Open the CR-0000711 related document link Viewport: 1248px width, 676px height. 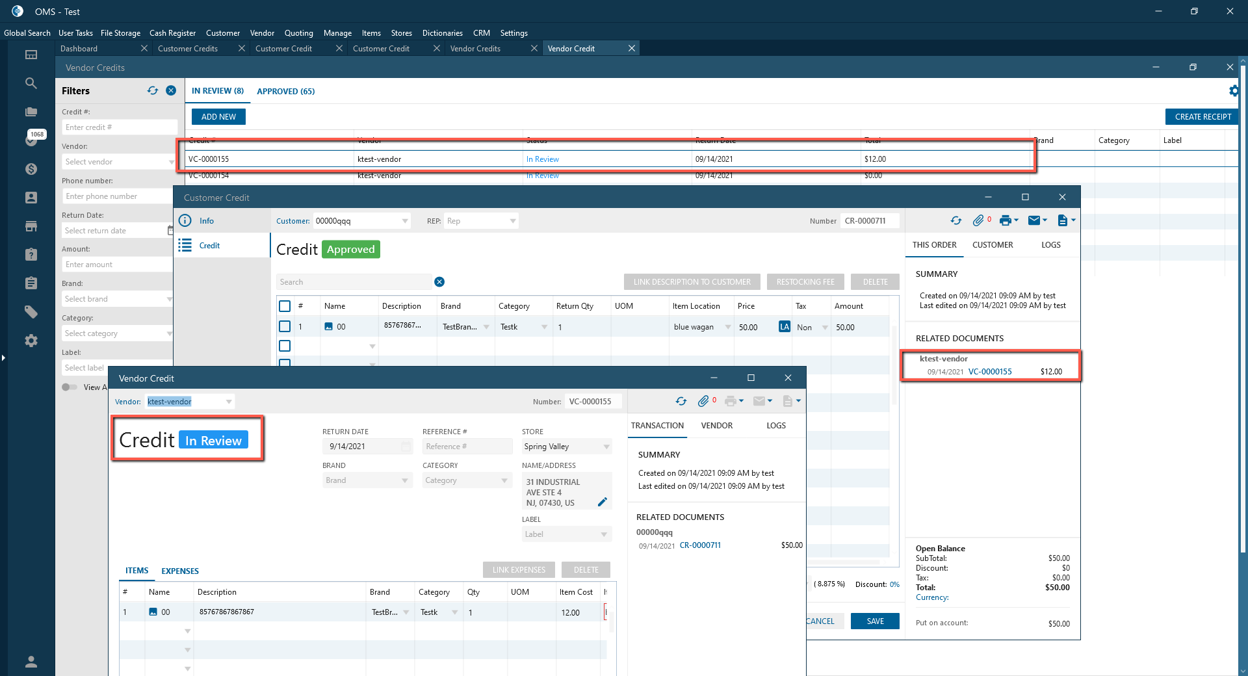click(700, 545)
